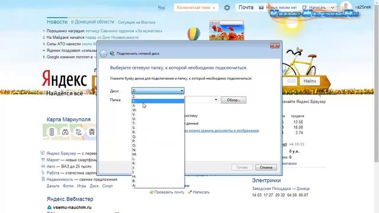This screenshot has width=379, height=213.
Task: Open the Электрички schedule link
Action: pos(266,180)
